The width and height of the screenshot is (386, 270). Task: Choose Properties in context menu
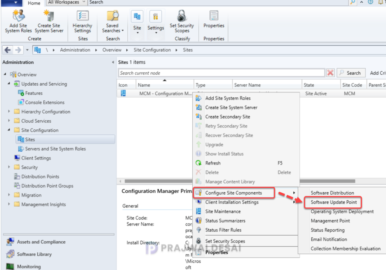(x=246, y=252)
